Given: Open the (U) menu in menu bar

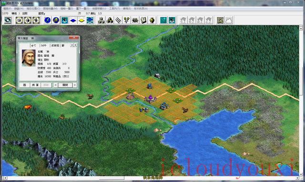Looking at the screenshot, I should click(x=99, y=9).
